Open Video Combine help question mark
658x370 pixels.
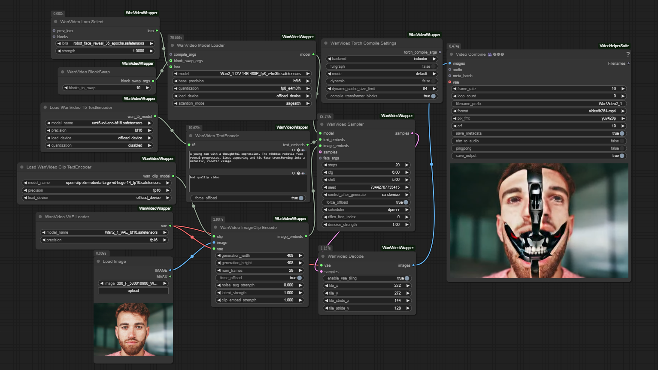tap(628, 54)
